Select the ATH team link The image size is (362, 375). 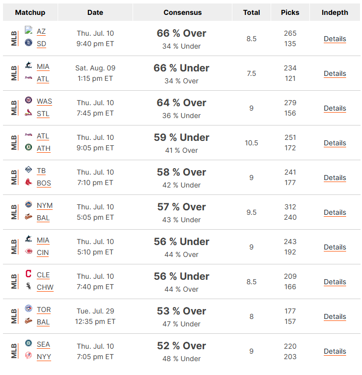44,148
